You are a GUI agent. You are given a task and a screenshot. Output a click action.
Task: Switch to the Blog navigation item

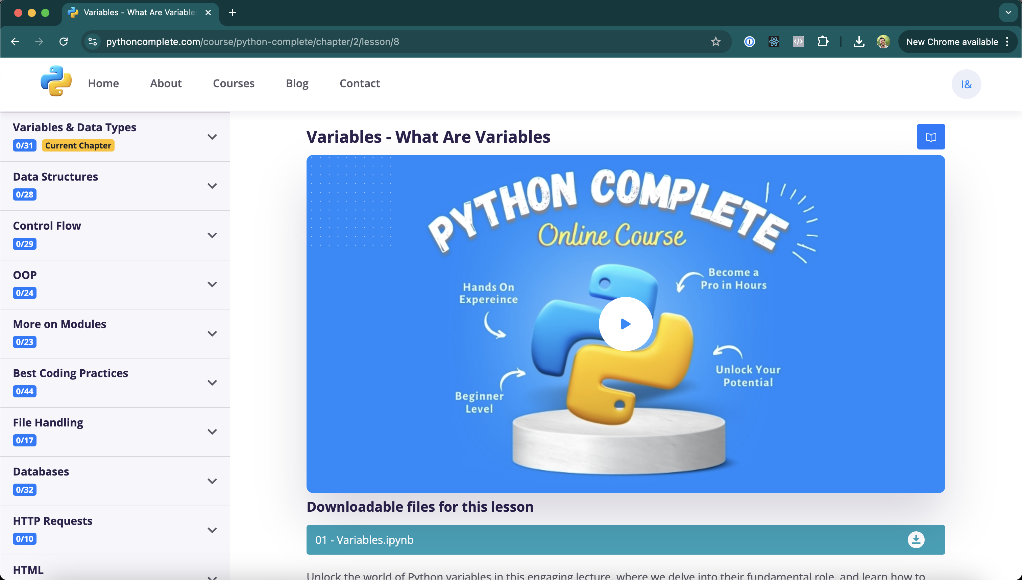coord(297,83)
